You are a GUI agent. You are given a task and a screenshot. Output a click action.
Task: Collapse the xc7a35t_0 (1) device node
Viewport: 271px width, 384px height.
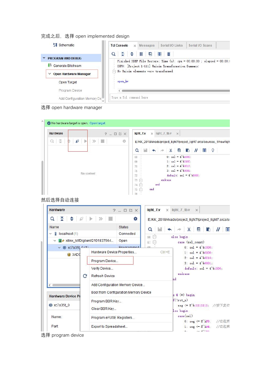(60, 248)
